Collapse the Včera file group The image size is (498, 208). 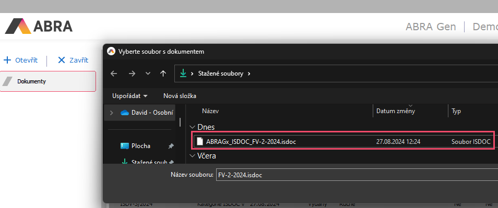pos(192,156)
